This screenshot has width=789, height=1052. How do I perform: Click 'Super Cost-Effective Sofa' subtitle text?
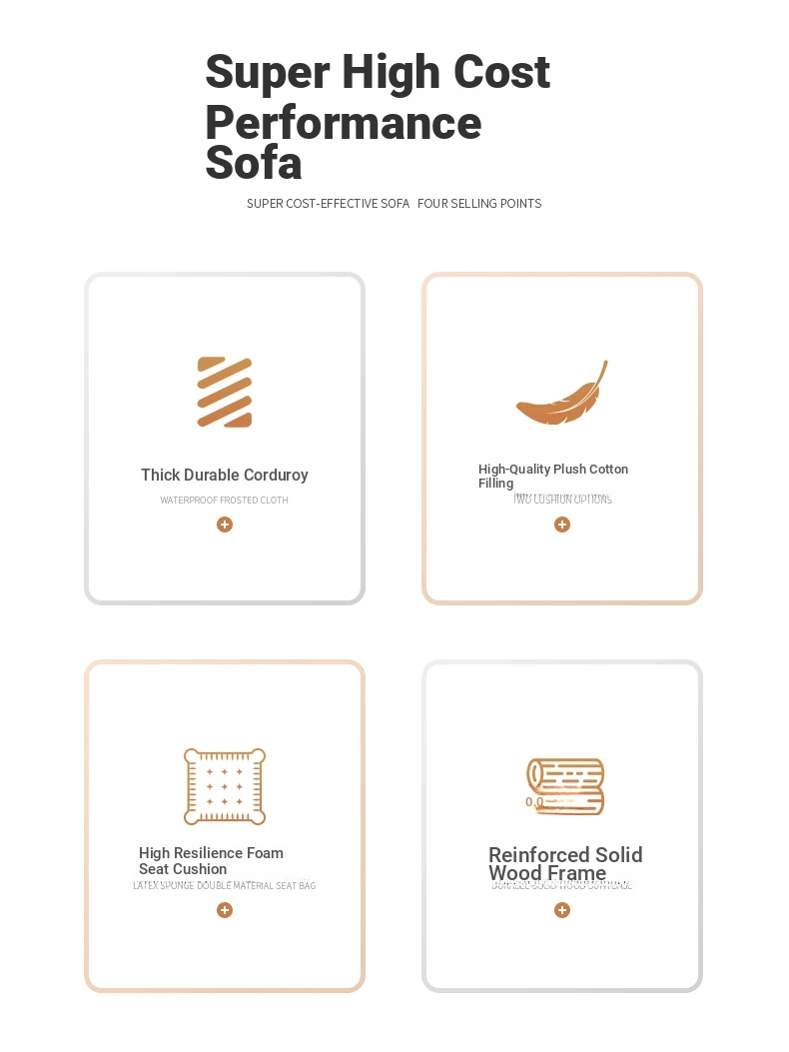[328, 203]
